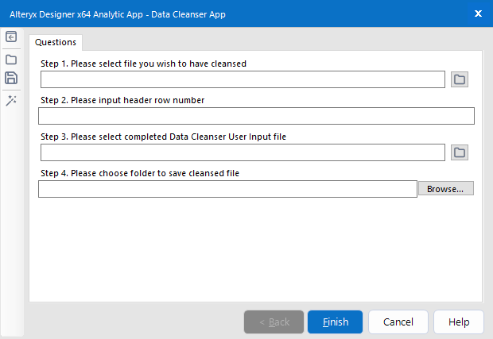
Task: Click the Step 4 choose folder label text
Action: (140, 173)
